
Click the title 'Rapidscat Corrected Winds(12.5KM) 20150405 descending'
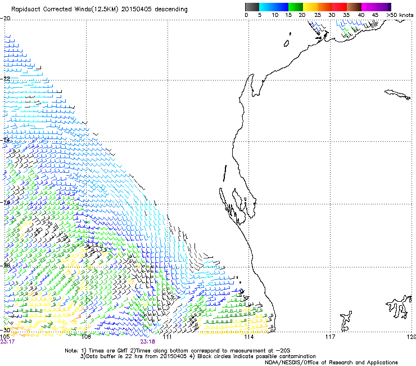tap(100, 10)
